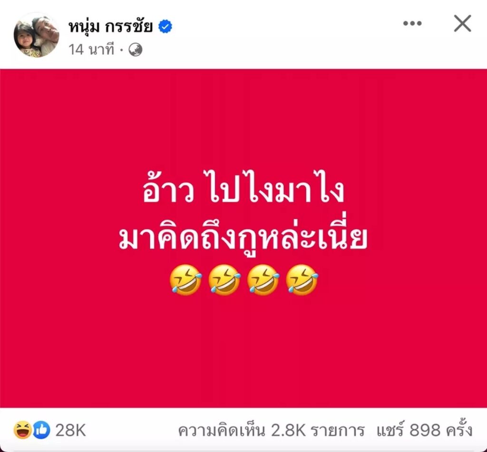Open ความคิดเห็น 2.8K รายการ comments
The width and height of the screenshot is (487, 452).
271,431
